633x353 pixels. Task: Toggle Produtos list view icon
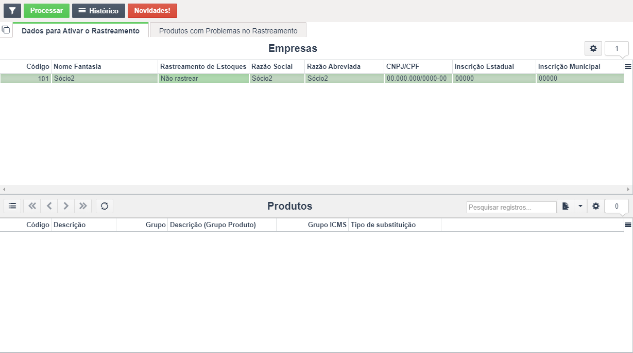[x=12, y=206]
